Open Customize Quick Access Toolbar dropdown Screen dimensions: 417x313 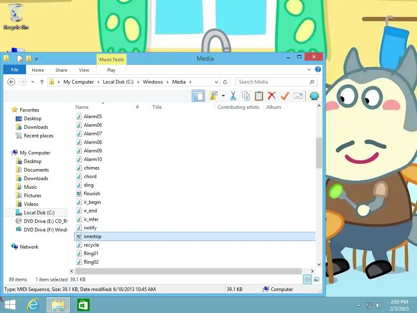click(x=36, y=59)
